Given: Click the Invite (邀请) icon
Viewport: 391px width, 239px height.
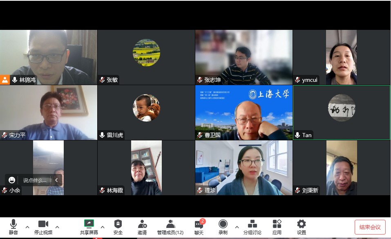Looking at the screenshot, I should pos(142,226).
